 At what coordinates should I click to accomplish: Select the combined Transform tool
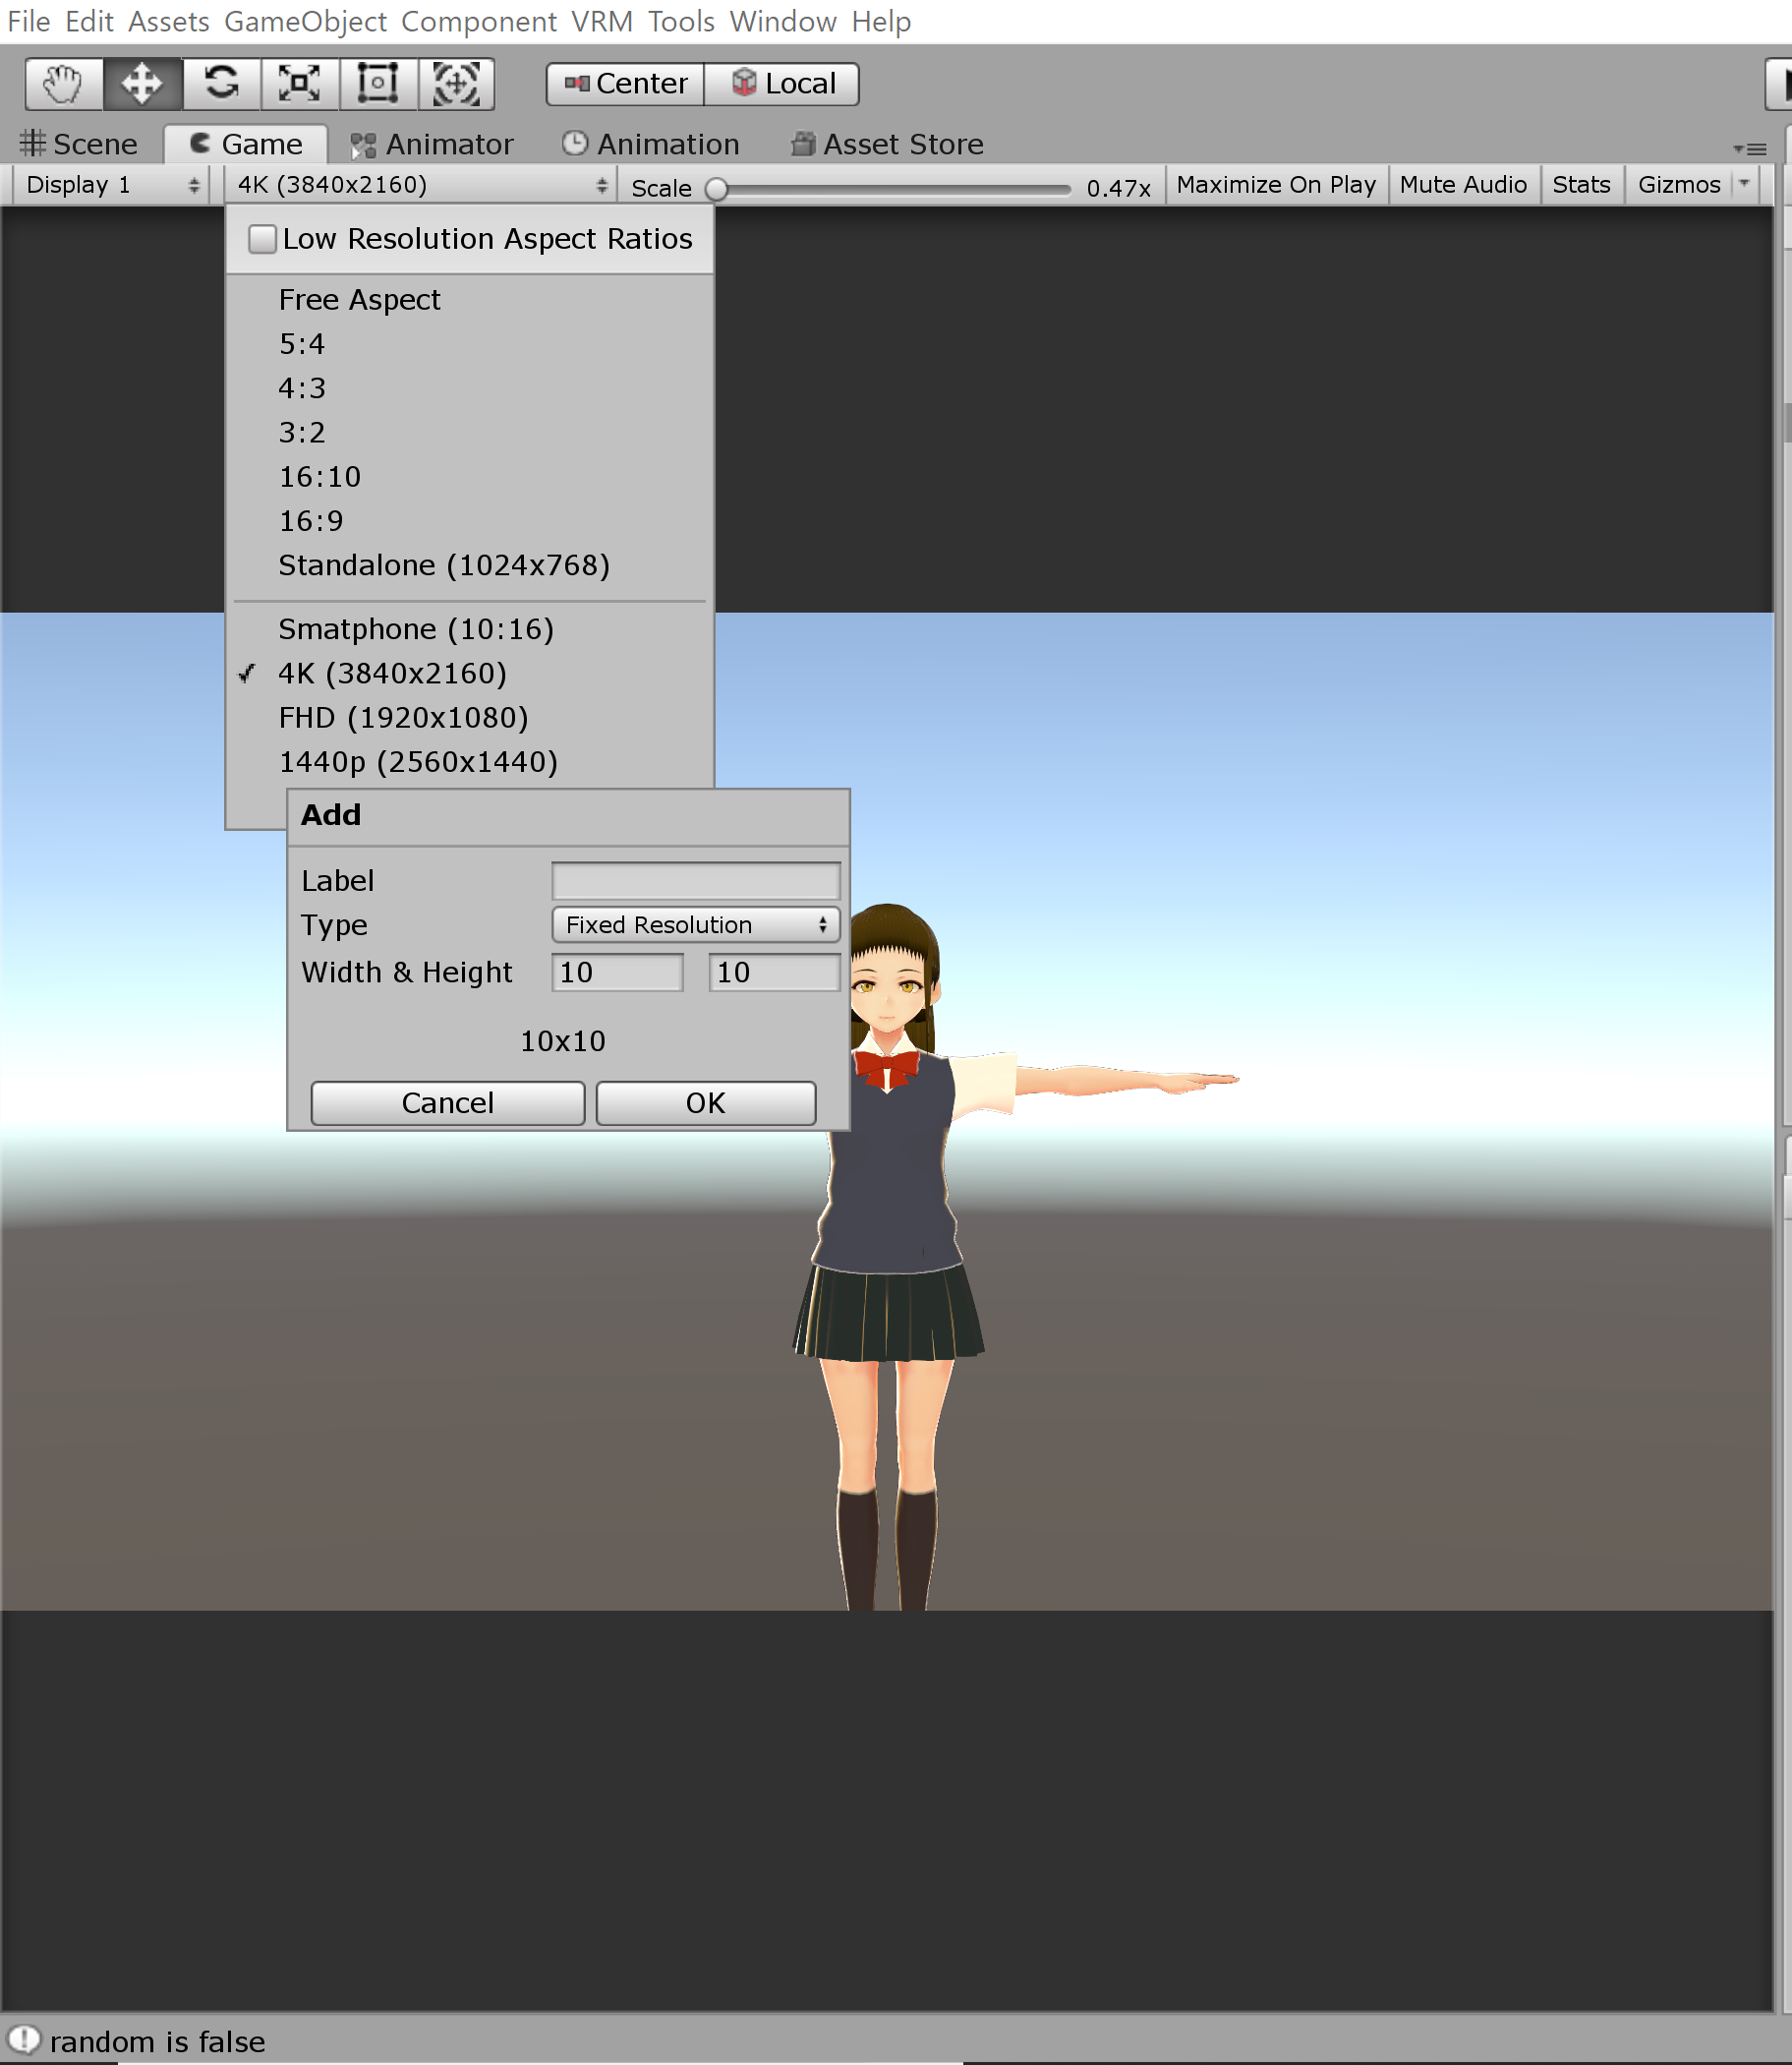click(x=456, y=84)
